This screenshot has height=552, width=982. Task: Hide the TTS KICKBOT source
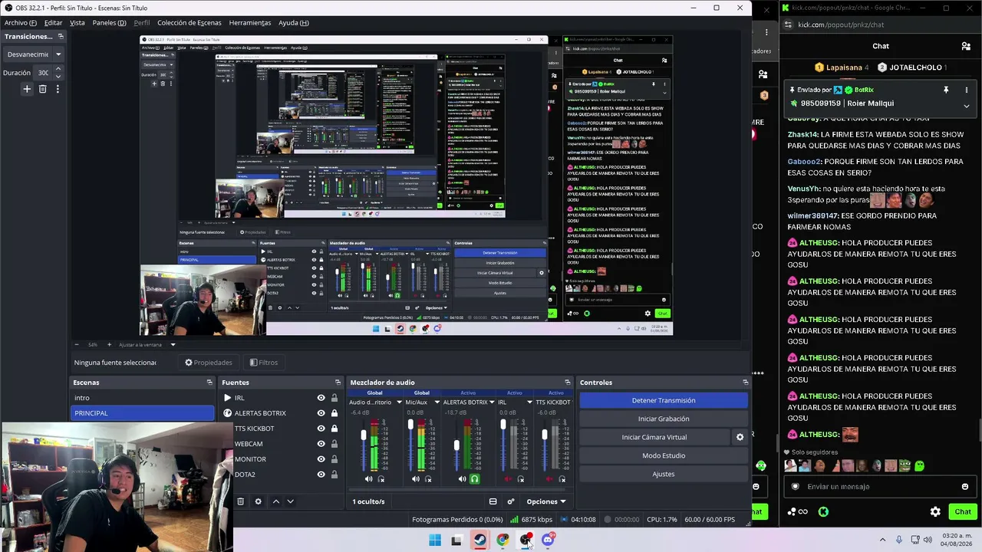321,429
